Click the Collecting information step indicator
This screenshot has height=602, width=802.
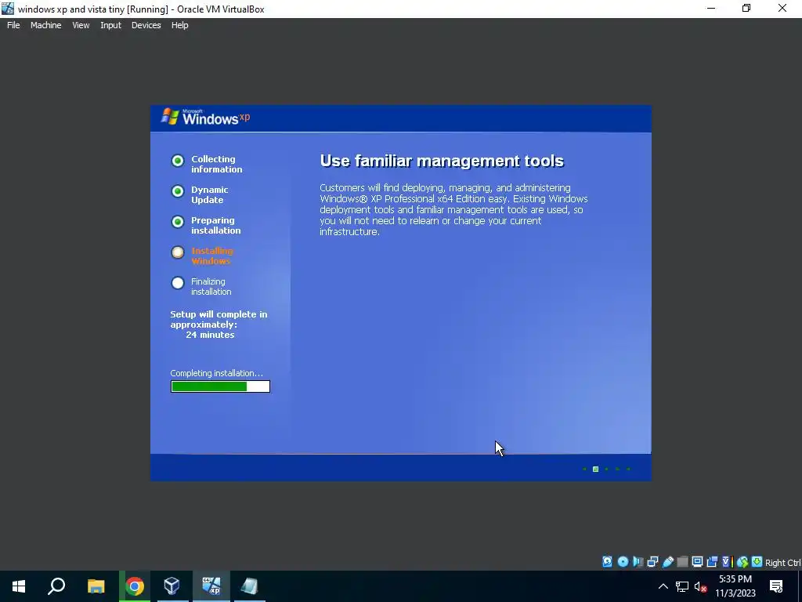178,161
